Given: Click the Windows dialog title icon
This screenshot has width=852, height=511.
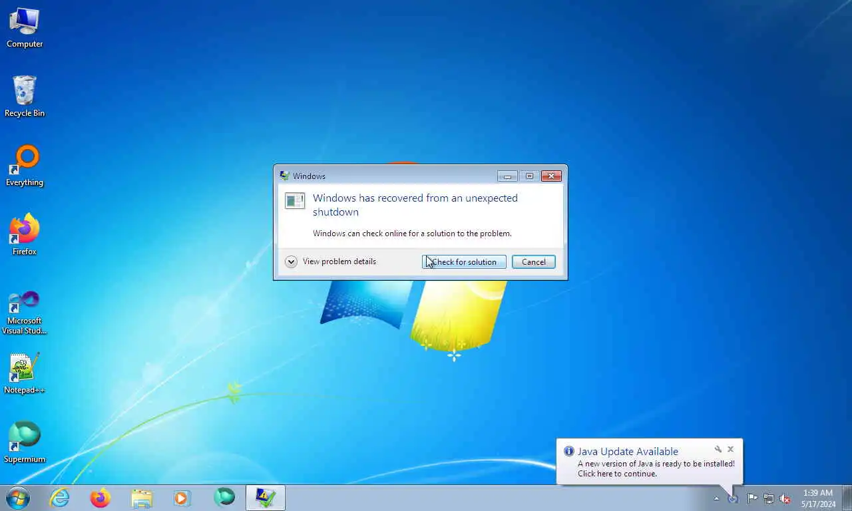Looking at the screenshot, I should tap(285, 176).
